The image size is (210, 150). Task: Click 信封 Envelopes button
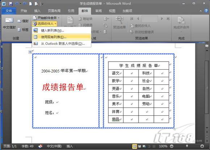23,21
